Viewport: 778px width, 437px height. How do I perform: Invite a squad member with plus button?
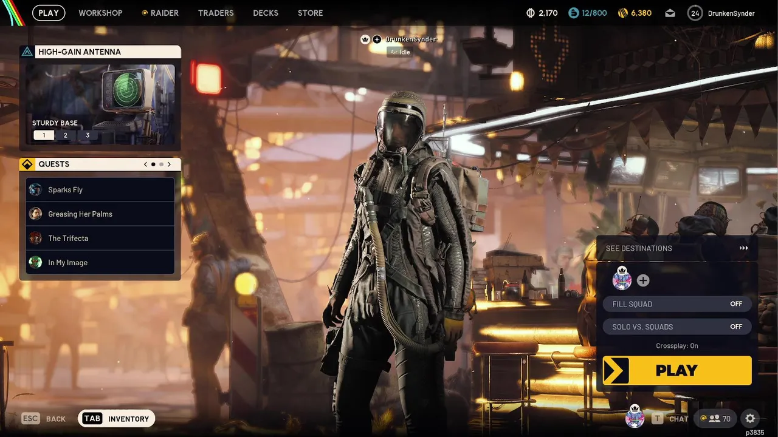(x=643, y=280)
